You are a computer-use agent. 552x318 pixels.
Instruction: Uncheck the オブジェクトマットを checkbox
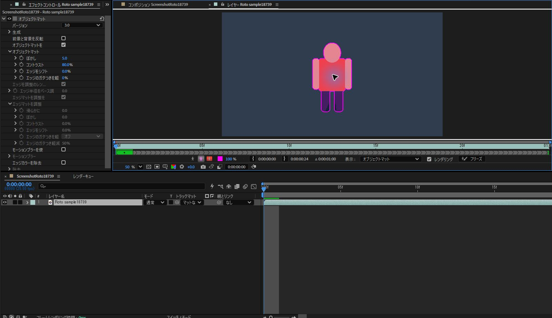pos(63,45)
